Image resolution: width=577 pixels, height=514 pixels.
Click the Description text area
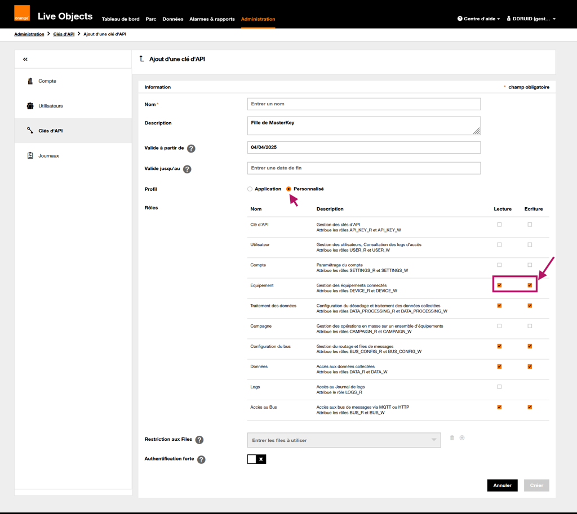pyautogui.click(x=364, y=126)
